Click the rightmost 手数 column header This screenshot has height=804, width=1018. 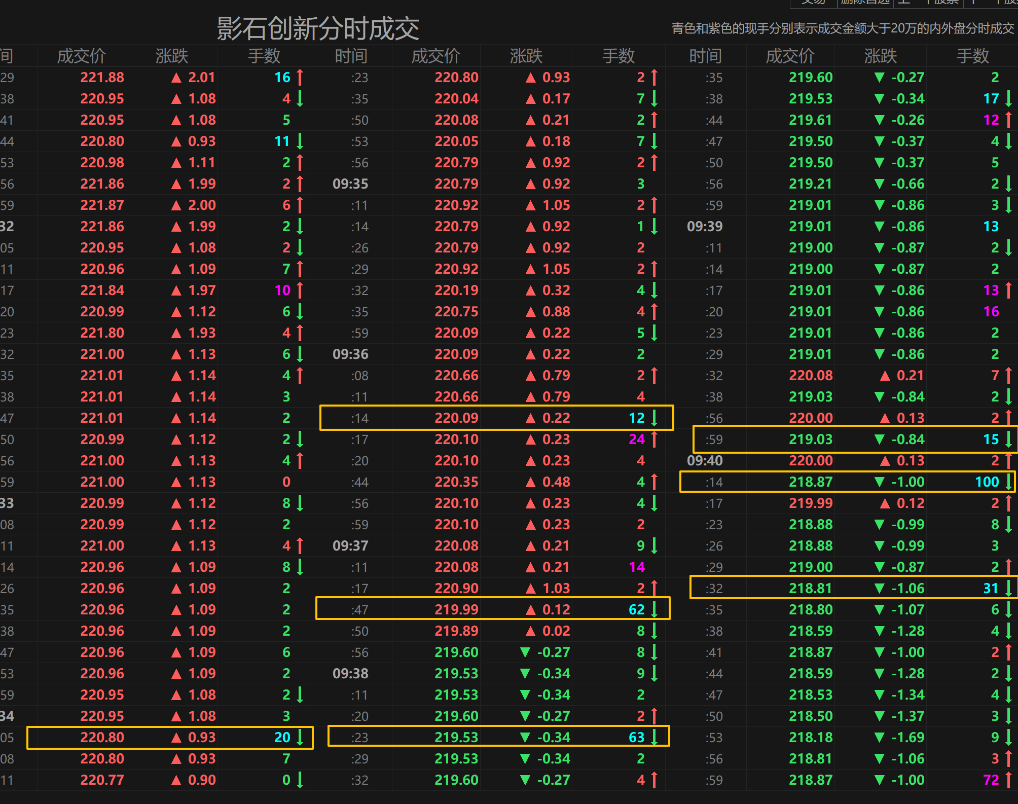[972, 56]
